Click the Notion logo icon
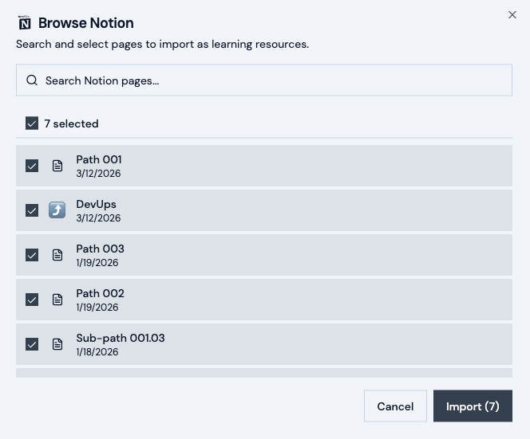 (x=25, y=23)
